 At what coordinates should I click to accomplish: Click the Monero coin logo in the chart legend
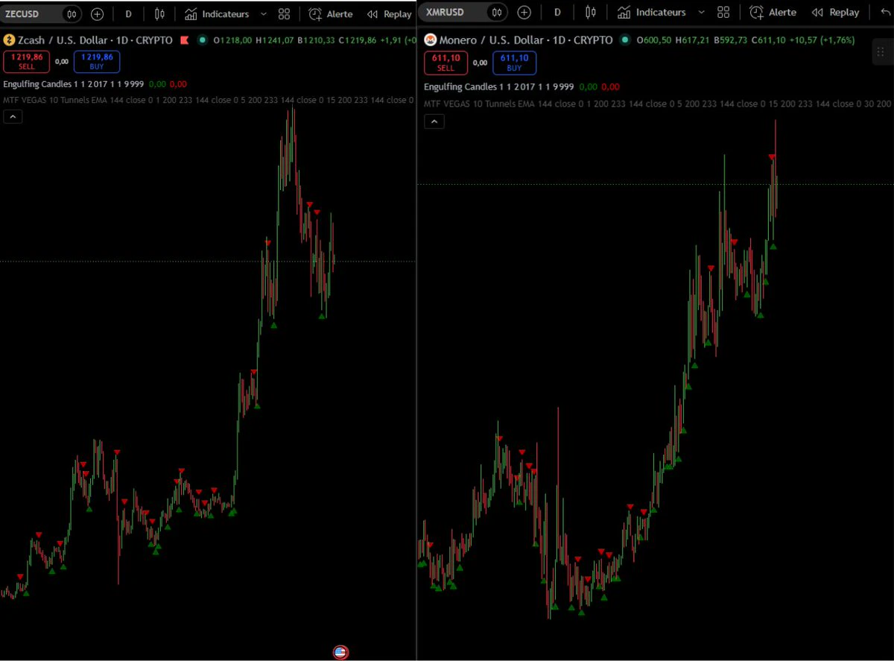pos(430,39)
